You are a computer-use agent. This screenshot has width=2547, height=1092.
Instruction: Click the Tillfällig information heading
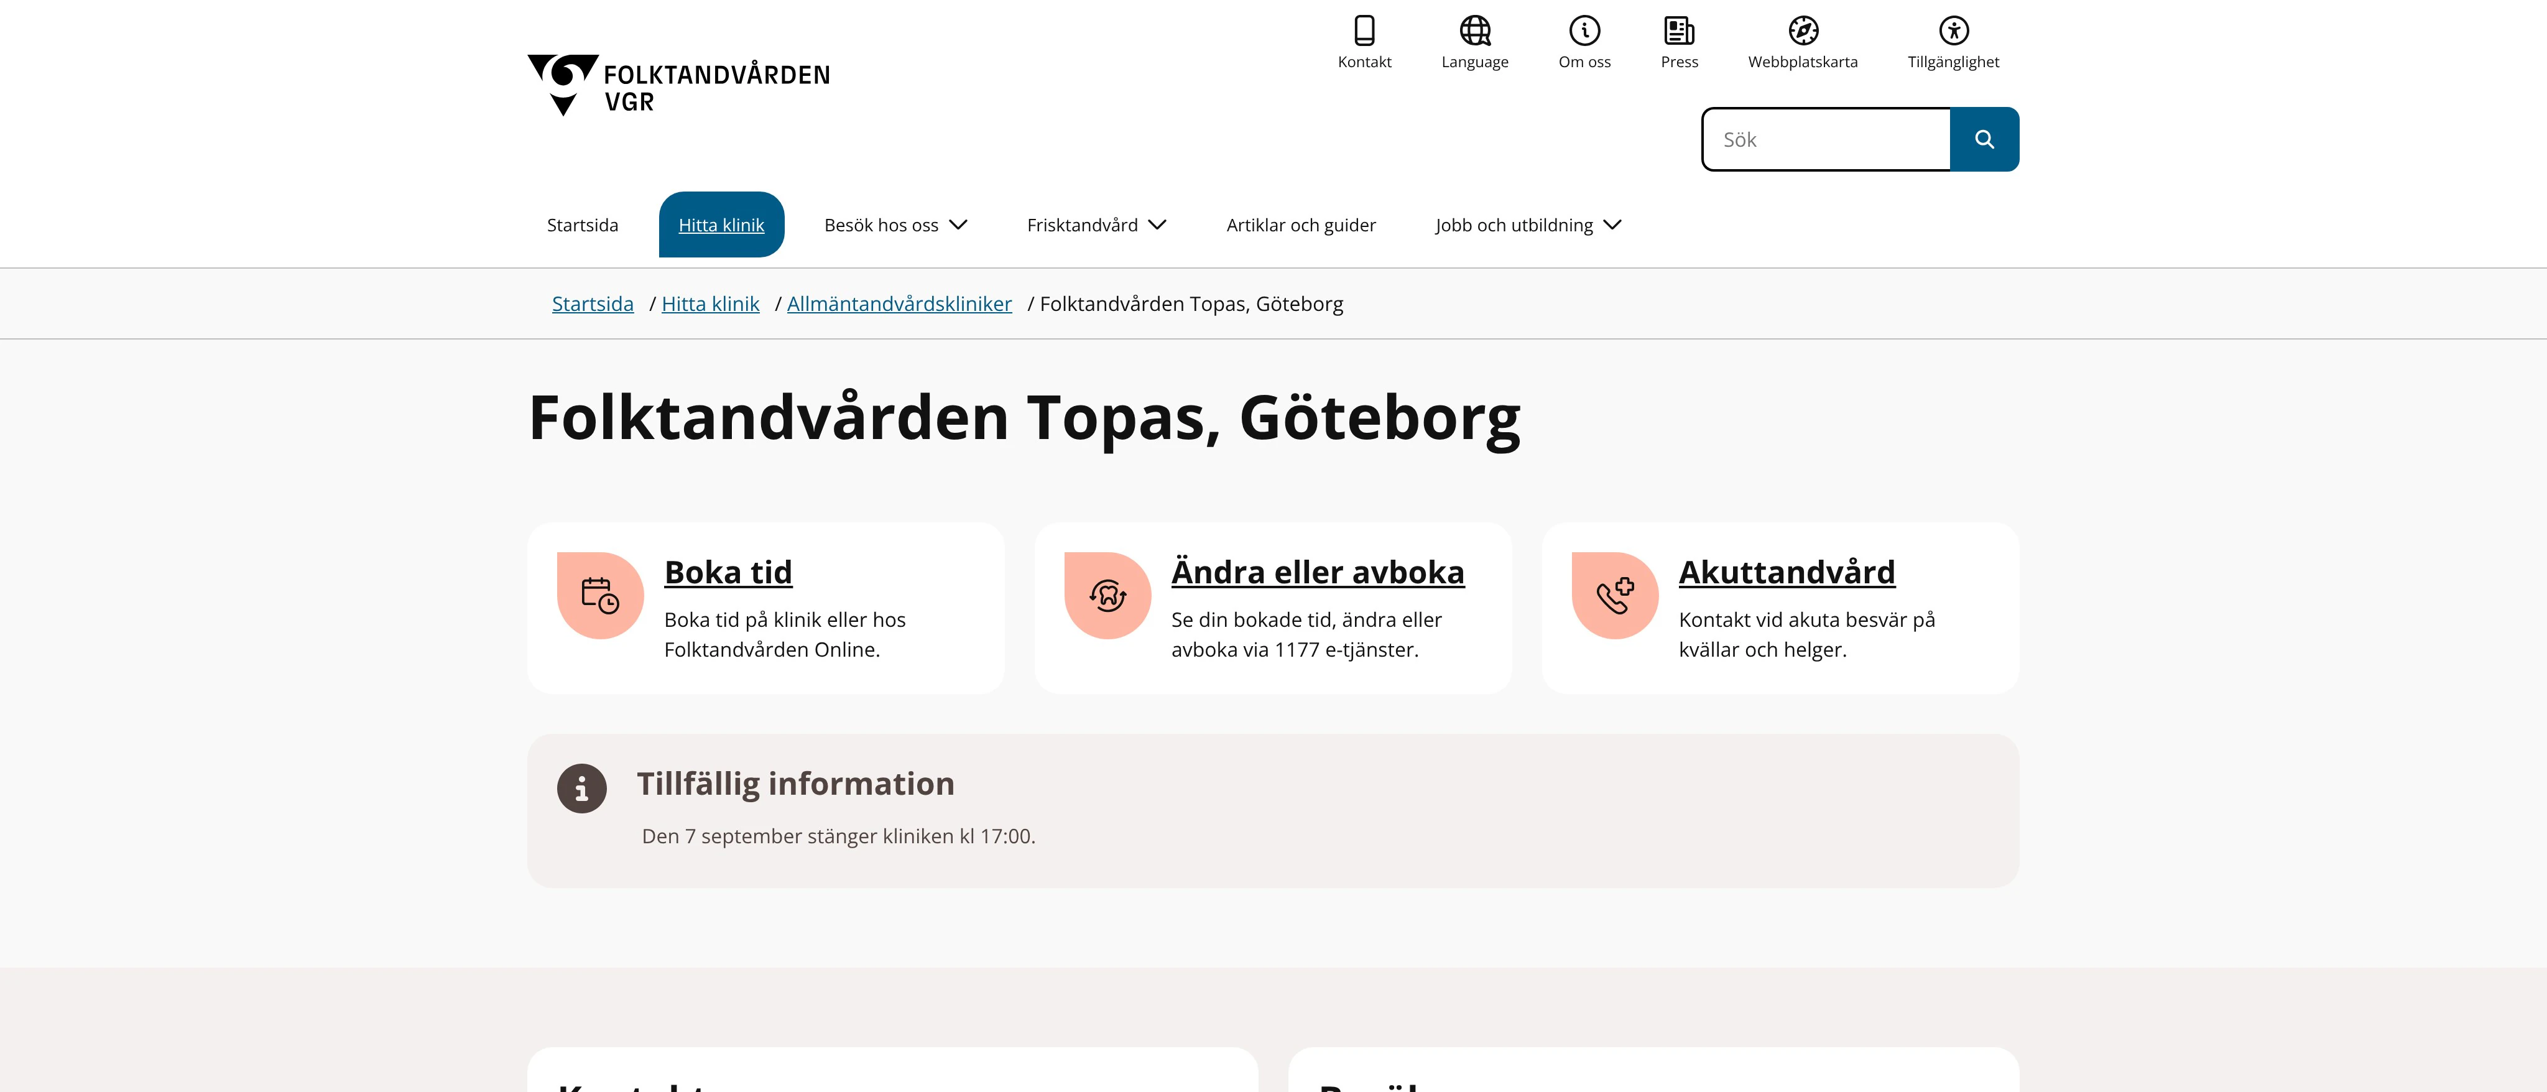[x=795, y=784]
